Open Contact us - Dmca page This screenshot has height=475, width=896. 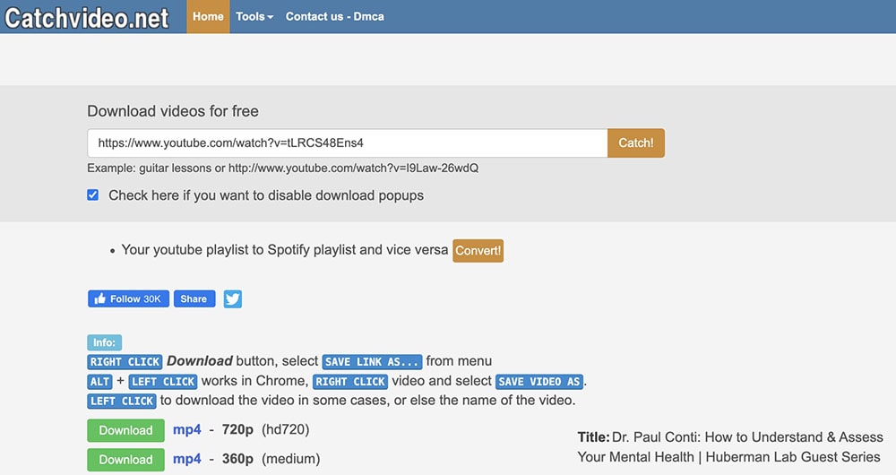pyautogui.click(x=334, y=16)
